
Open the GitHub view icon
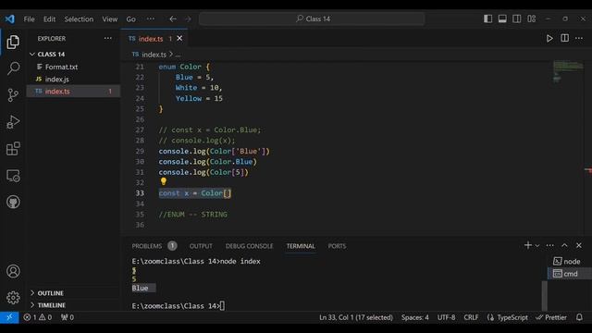[x=13, y=202]
